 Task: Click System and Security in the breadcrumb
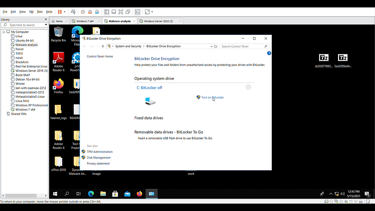128,46
